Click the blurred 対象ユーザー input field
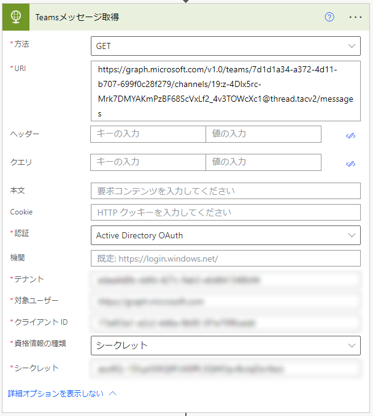This screenshot has height=416, width=373. [226, 301]
